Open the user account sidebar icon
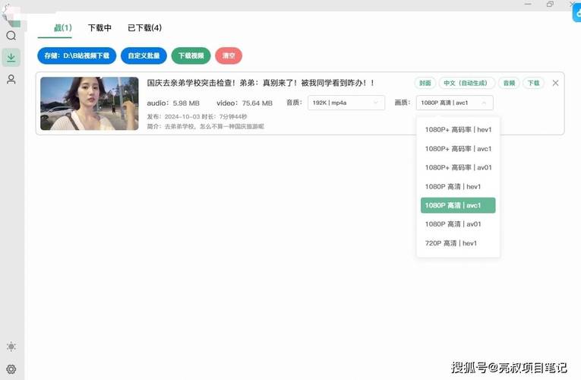This screenshot has width=581, height=380. click(11, 79)
